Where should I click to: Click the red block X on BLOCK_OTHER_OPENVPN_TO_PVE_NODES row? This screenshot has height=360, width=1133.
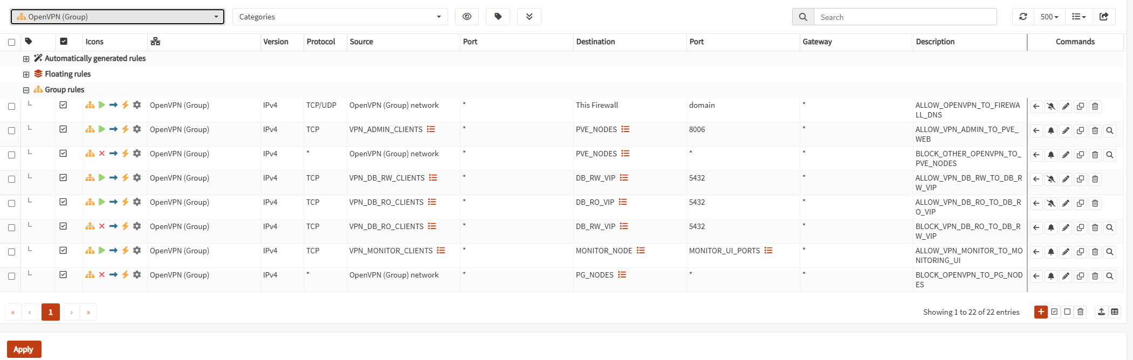pos(101,154)
